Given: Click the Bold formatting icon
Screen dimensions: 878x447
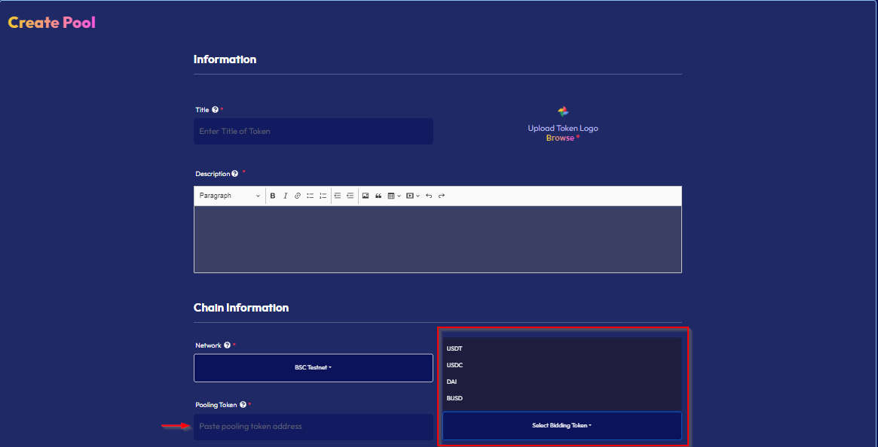Looking at the screenshot, I should tap(273, 196).
